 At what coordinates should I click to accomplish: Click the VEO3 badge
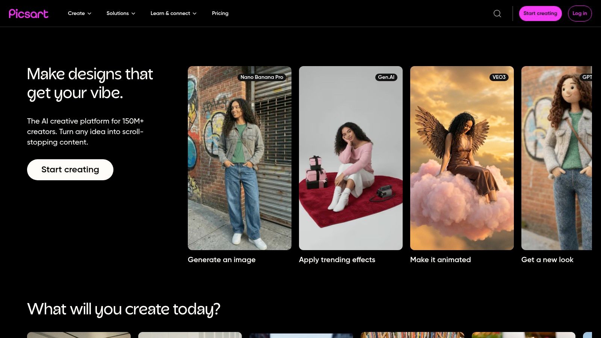coord(499,77)
